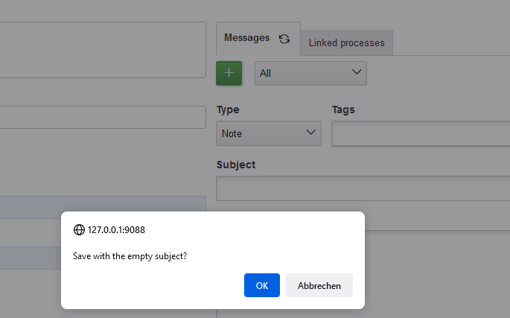Click the refresh icon beside Messages
The height and width of the screenshot is (318, 510).
point(284,39)
